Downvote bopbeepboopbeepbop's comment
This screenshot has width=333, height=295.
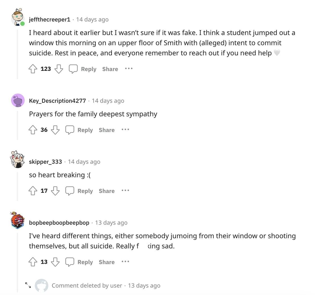point(55,262)
